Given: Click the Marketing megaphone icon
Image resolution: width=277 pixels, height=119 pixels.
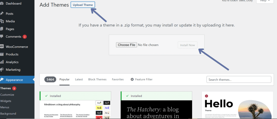Looking at the screenshot, I should coord(2,70).
